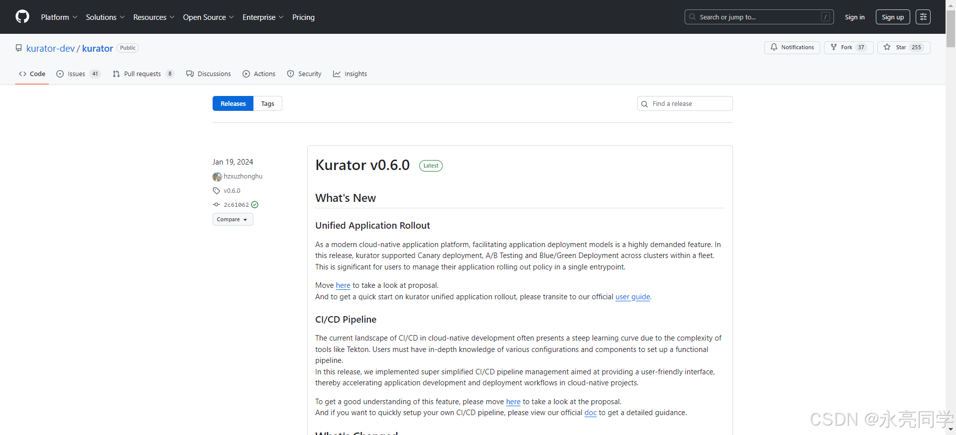Open the Pull requests tab
956x435 pixels.
click(x=143, y=74)
